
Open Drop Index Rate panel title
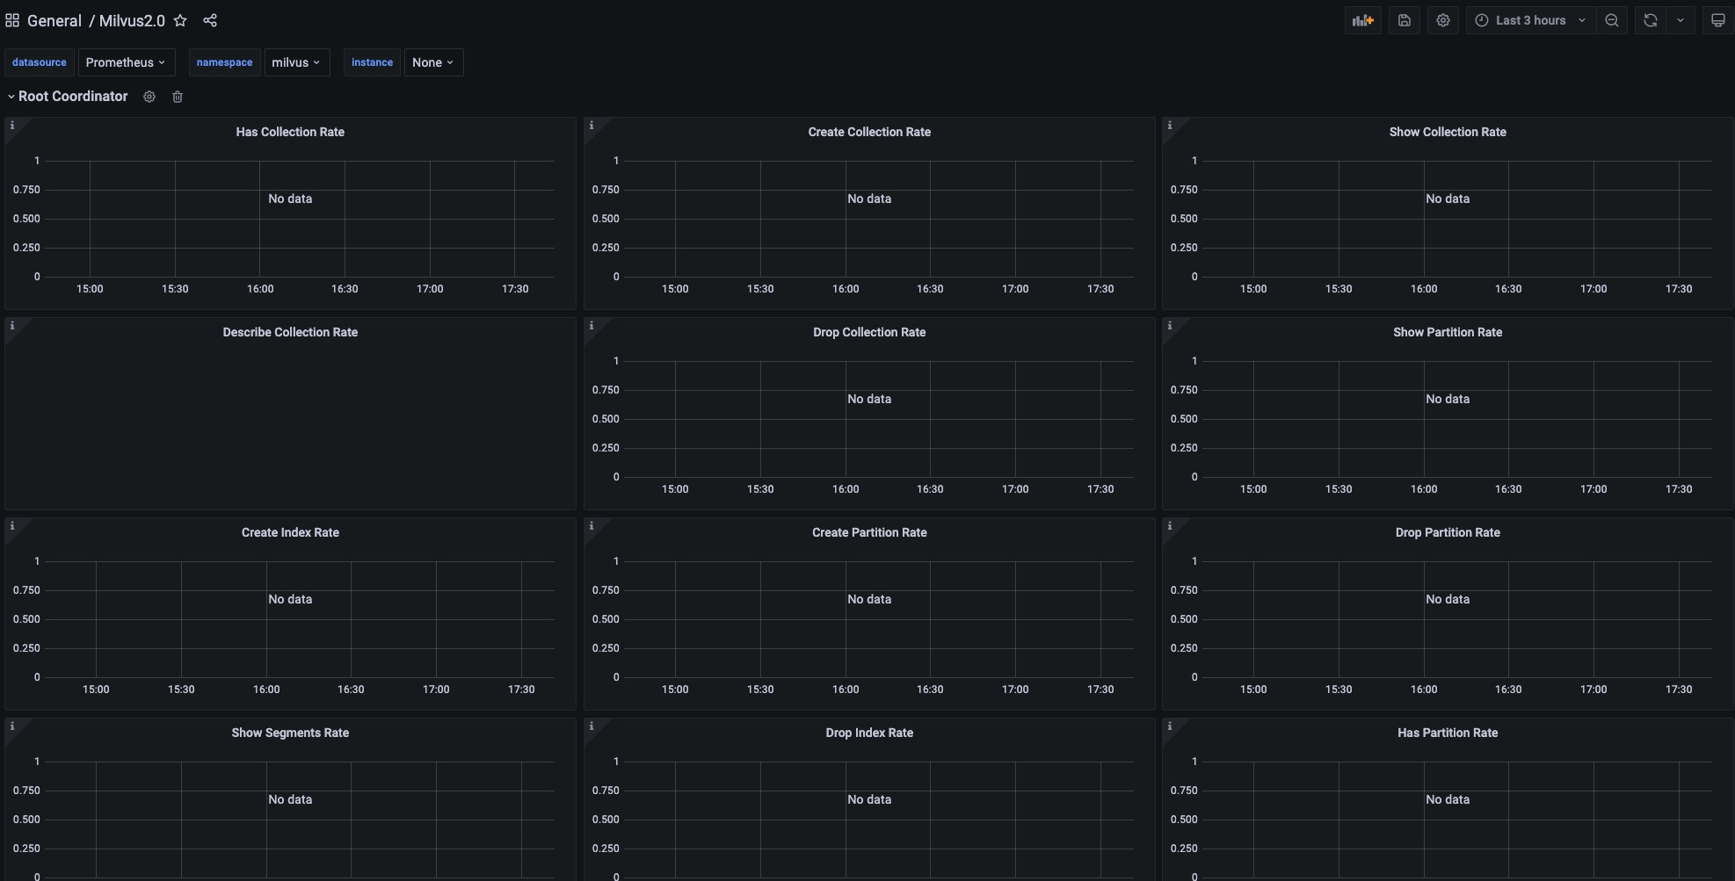tap(869, 733)
